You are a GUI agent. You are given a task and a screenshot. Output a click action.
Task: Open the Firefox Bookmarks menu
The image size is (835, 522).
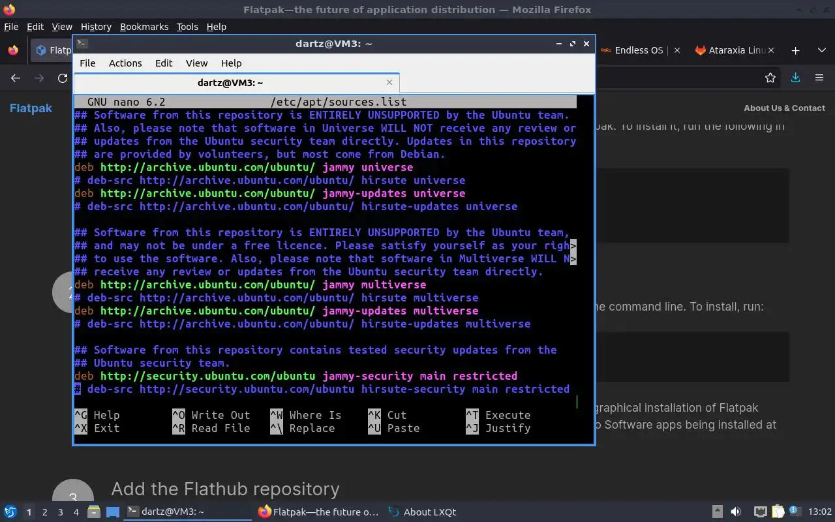pos(144,27)
